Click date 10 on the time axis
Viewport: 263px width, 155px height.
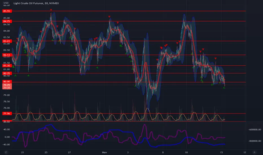(x=186, y=152)
